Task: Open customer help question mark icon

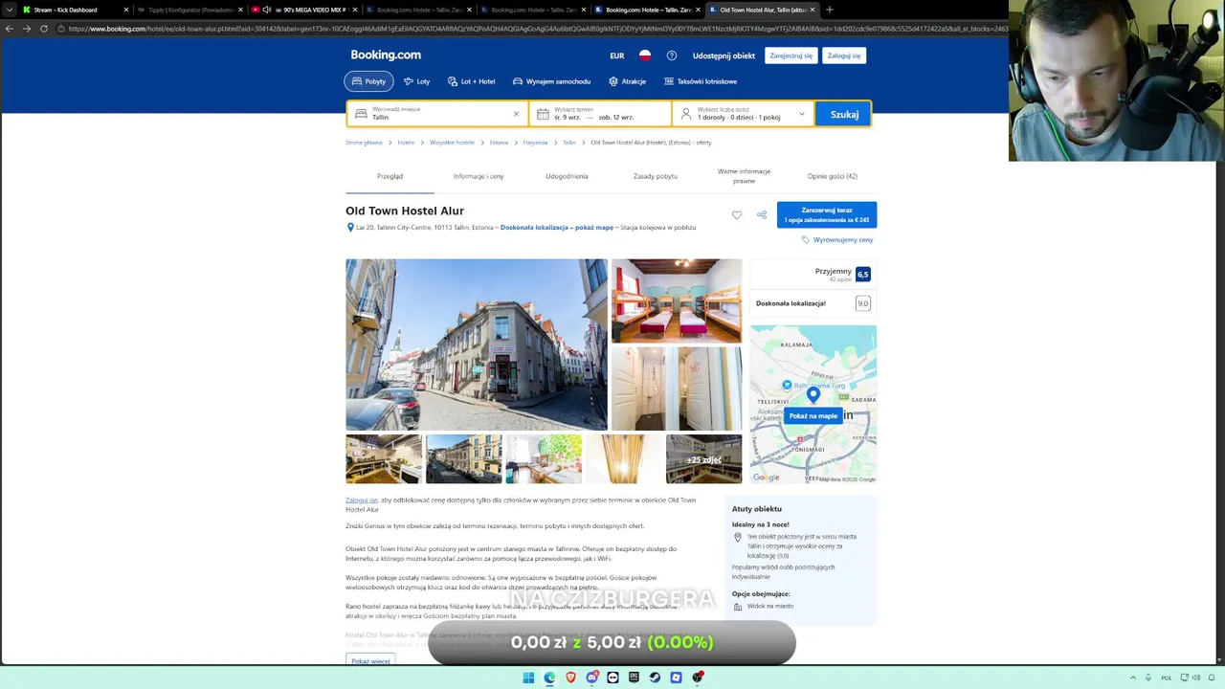Action: pyautogui.click(x=672, y=56)
